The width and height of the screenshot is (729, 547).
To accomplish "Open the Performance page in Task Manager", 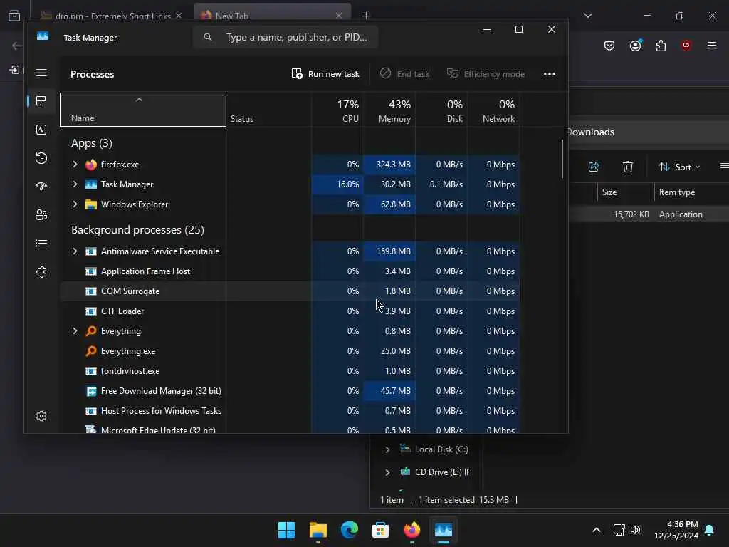I will 41,130.
